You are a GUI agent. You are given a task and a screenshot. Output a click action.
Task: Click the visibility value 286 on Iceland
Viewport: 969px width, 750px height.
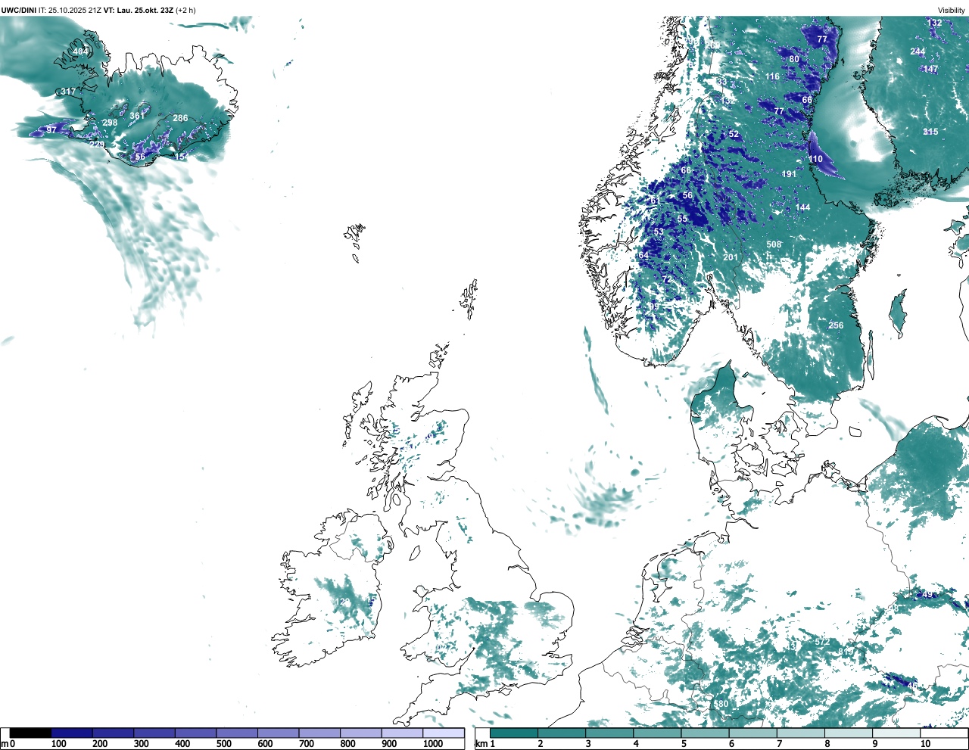[180, 118]
